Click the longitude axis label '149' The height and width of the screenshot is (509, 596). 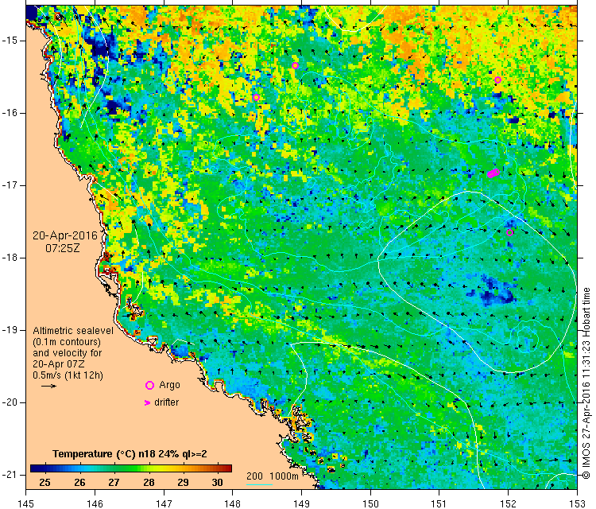point(301,503)
